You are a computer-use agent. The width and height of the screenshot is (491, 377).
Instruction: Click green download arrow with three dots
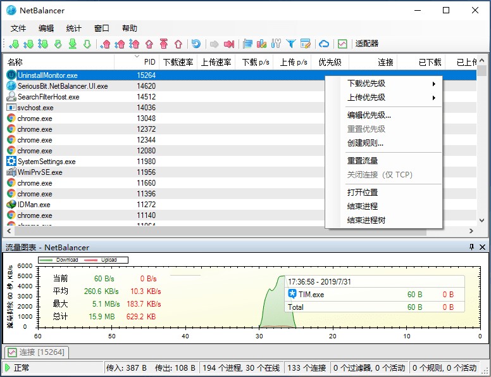pyautogui.click(x=43, y=44)
